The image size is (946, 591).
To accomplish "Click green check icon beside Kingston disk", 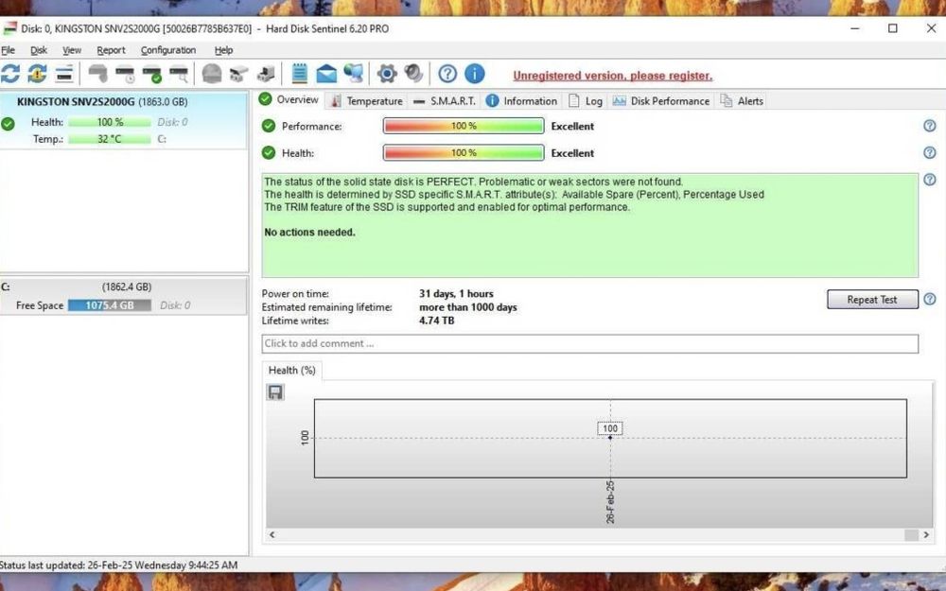I will pos(8,124).
